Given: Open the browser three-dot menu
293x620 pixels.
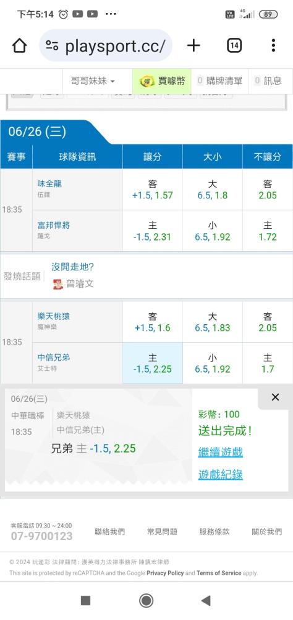Looking at the screenshot, I should pyautogui.click(x=273, y=45).
